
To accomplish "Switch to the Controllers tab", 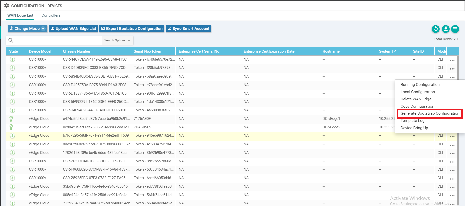I will (51, 15).
